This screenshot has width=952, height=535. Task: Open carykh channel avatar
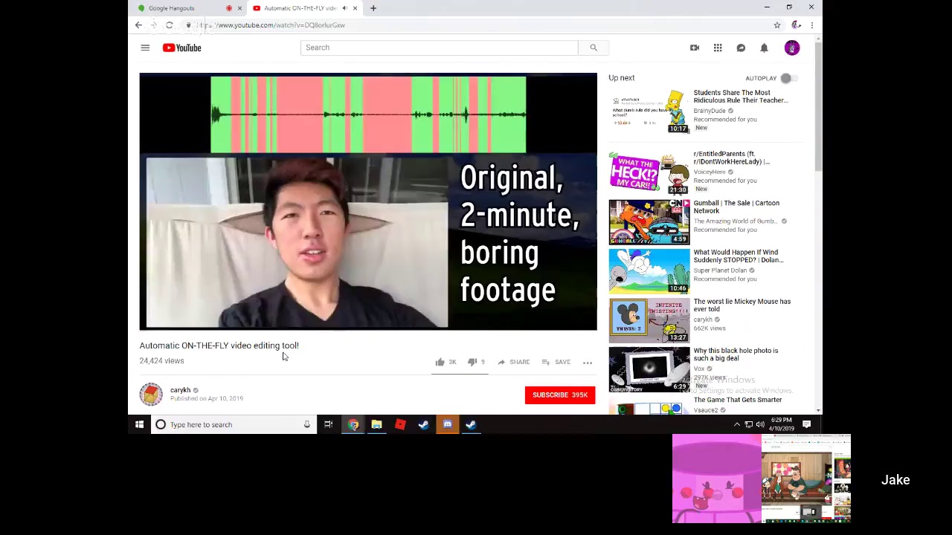[x=151, y=395]
